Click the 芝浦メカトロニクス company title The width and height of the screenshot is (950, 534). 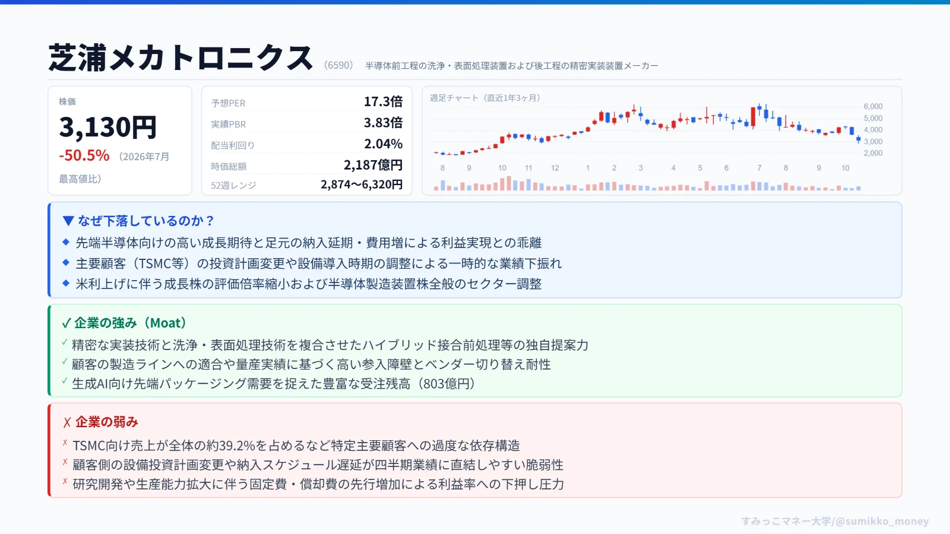(x=180, y=58)
